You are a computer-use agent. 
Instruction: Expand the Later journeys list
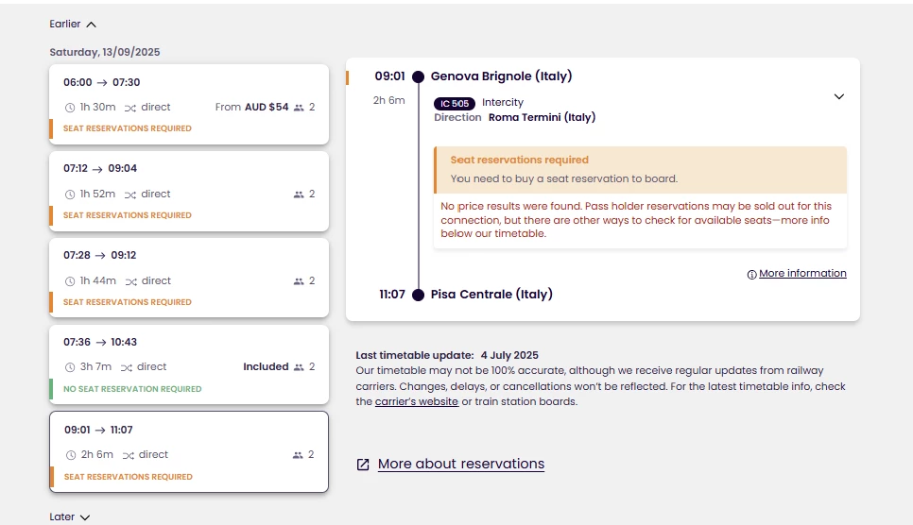point(70,517)
